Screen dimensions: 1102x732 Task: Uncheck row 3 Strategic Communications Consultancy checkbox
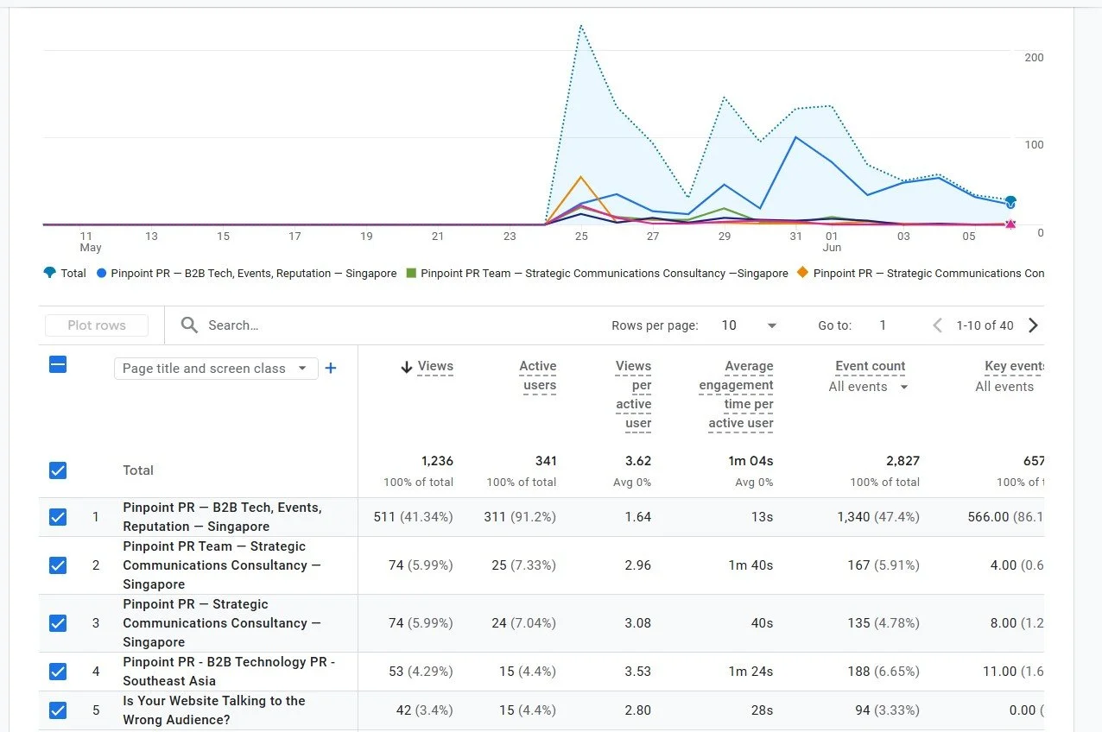[58, 623]
